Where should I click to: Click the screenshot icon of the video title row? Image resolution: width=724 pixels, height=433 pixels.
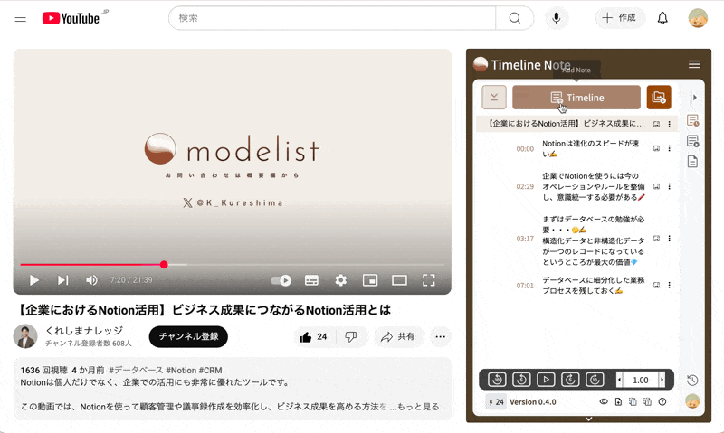[x=656, y=124]
